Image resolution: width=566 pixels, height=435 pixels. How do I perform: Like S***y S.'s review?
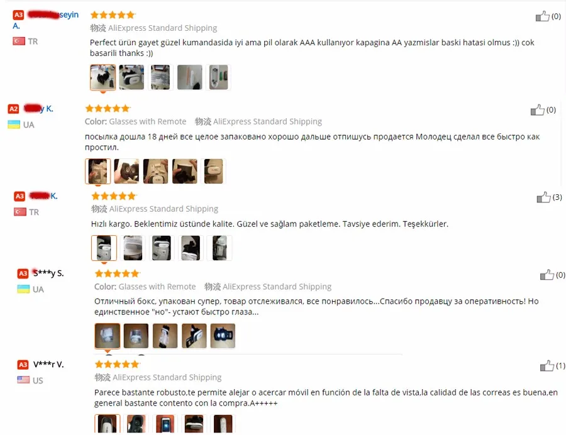(x=547, y=275)
